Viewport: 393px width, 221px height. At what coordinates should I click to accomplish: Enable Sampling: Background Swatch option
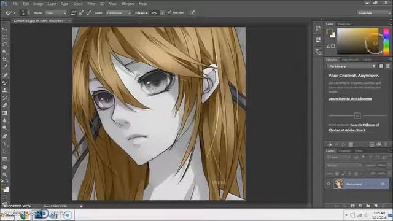pyautogui.click(x=88, y=12)
